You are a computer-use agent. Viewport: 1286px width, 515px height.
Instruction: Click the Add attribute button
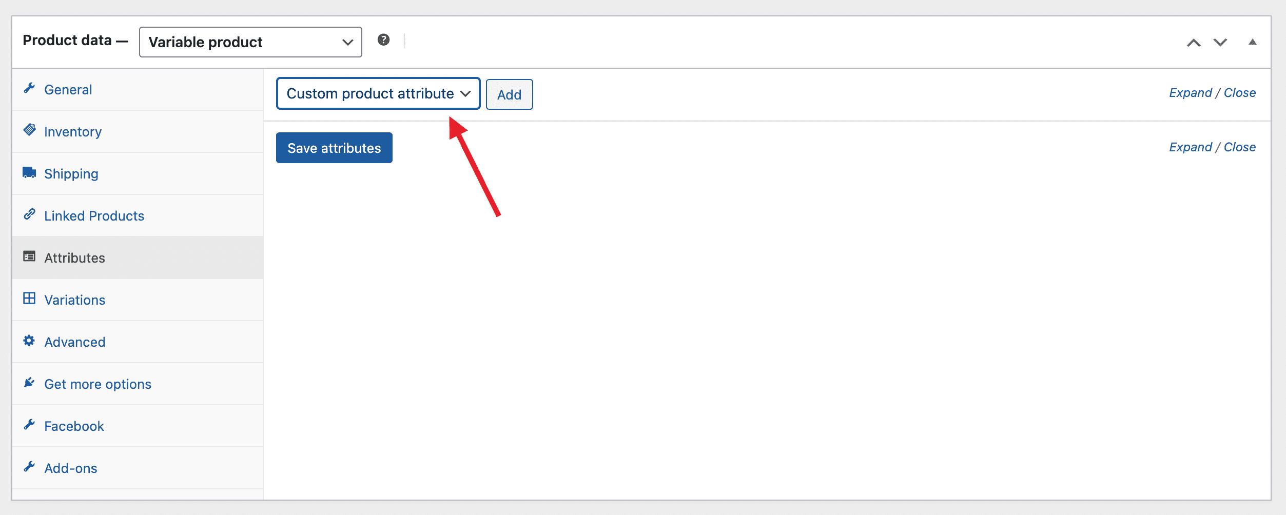click(x=509, y=94)
